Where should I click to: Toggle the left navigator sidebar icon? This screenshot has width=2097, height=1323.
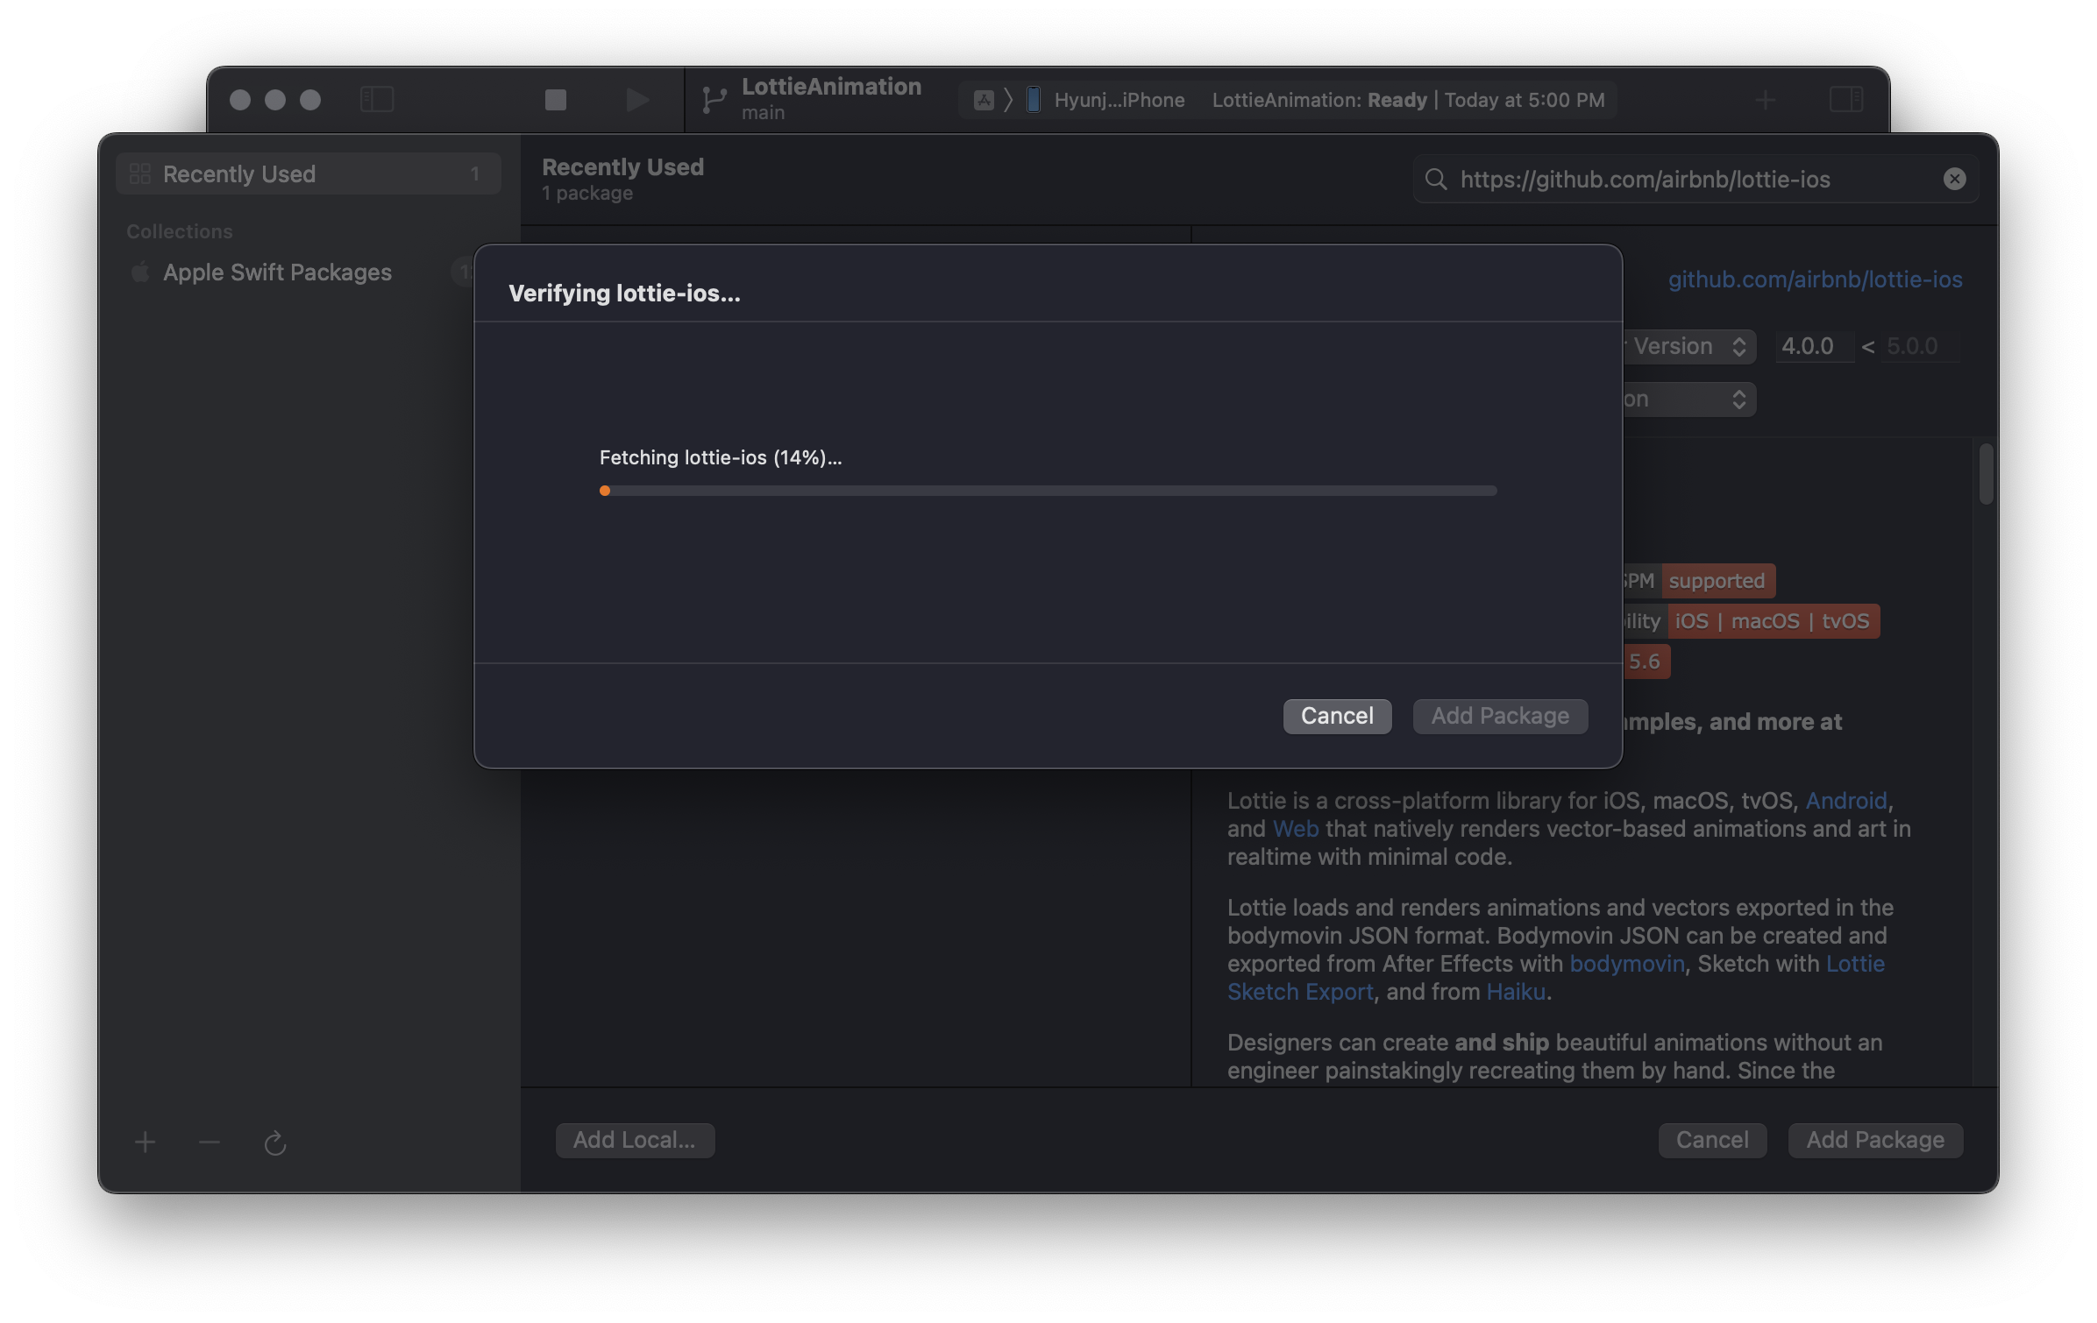pyautogui.click(x=377, y=99)
